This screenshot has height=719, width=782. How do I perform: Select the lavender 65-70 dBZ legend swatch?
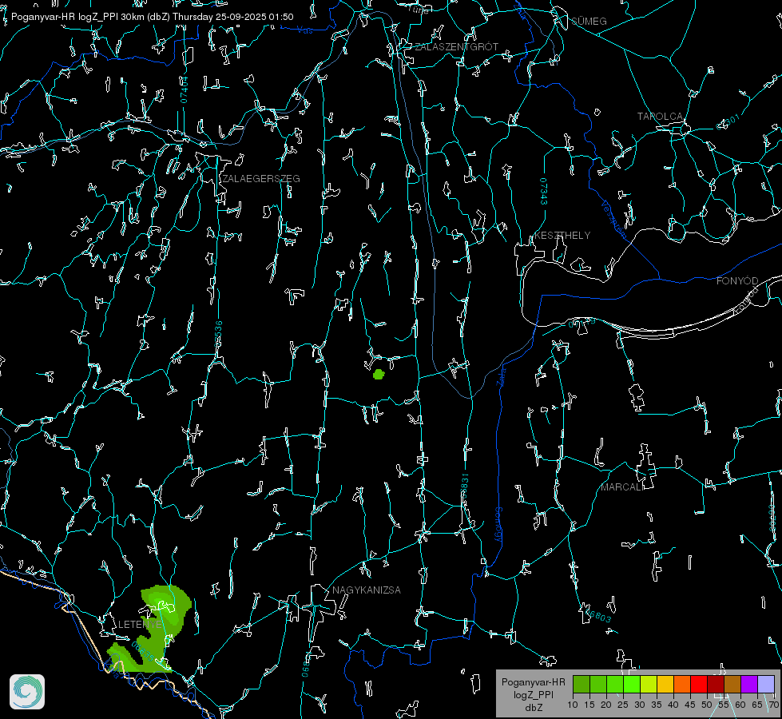[765, 684]
